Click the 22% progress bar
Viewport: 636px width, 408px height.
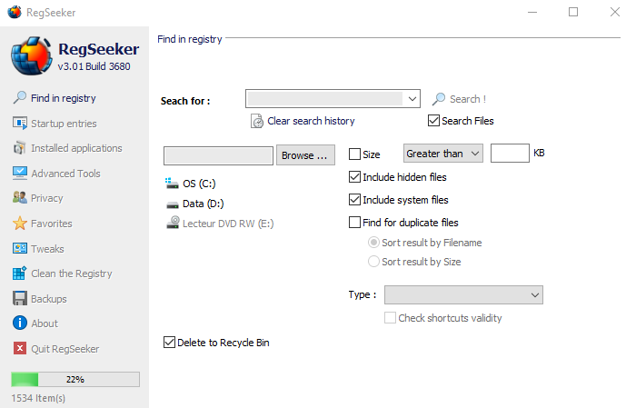click(x=75, y=379)
